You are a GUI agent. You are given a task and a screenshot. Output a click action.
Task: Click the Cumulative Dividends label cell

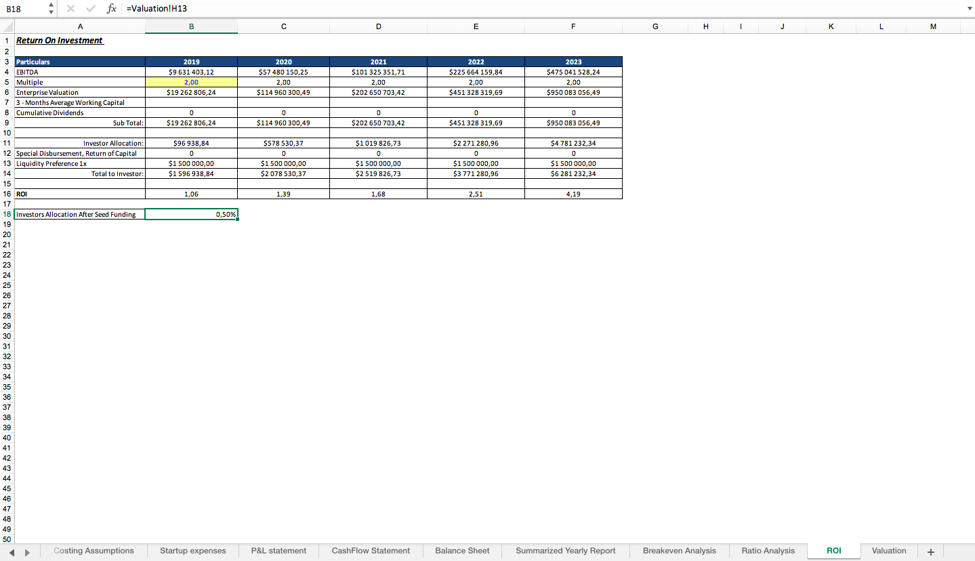point(80,112)
